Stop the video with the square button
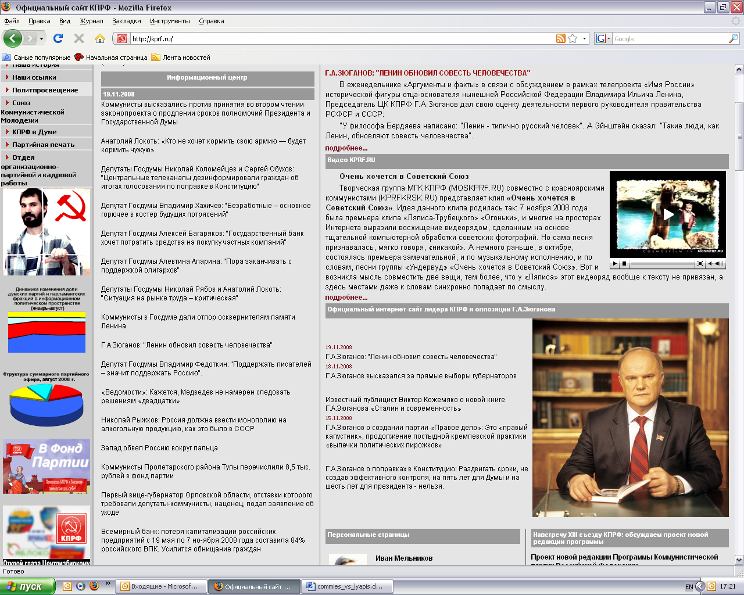This screenshot has height=595, width=744. pyautogui.click(x=624, y=264)
